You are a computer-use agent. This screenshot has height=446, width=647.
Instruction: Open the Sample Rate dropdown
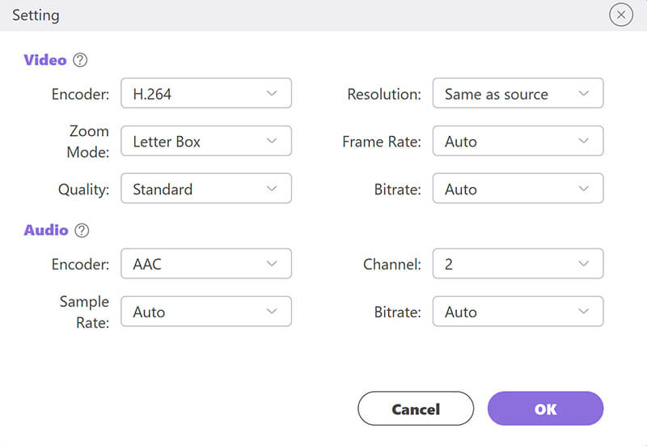pyautogui.click(x=206, y=312)
